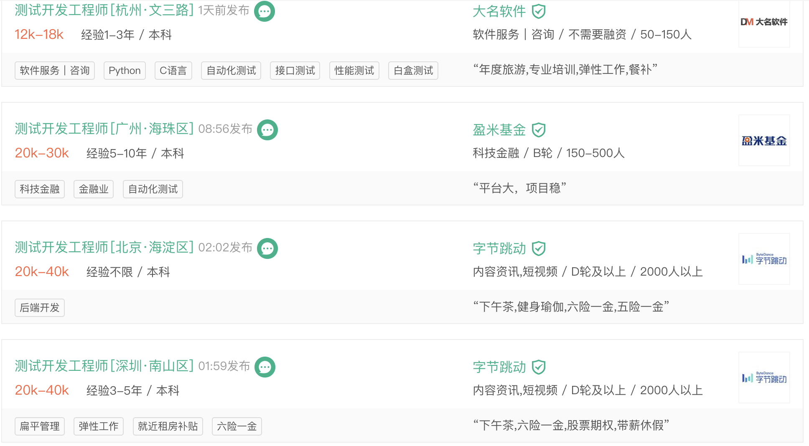The width and height of the screenshot is (809, 446).
Task: Click the 后端开发 tag
Action: pos(40,308)
